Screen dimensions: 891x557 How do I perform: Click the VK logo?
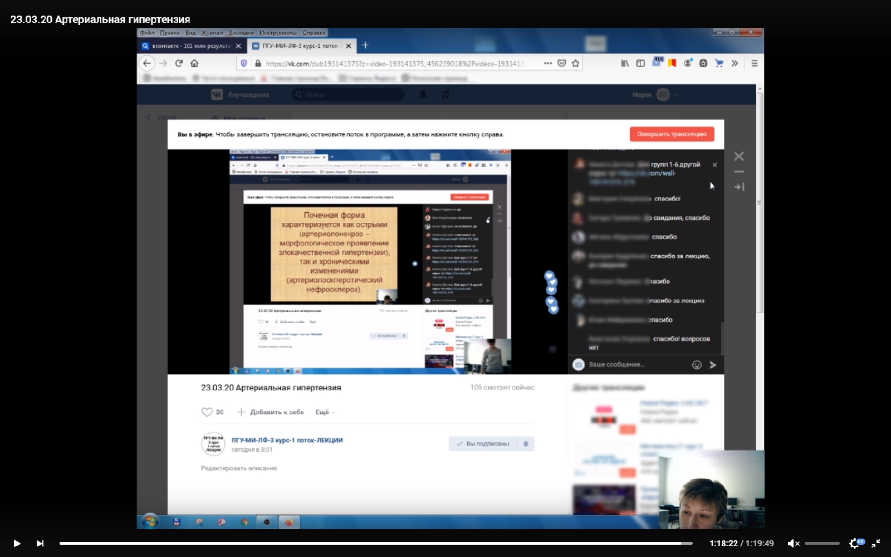(217, 95)
